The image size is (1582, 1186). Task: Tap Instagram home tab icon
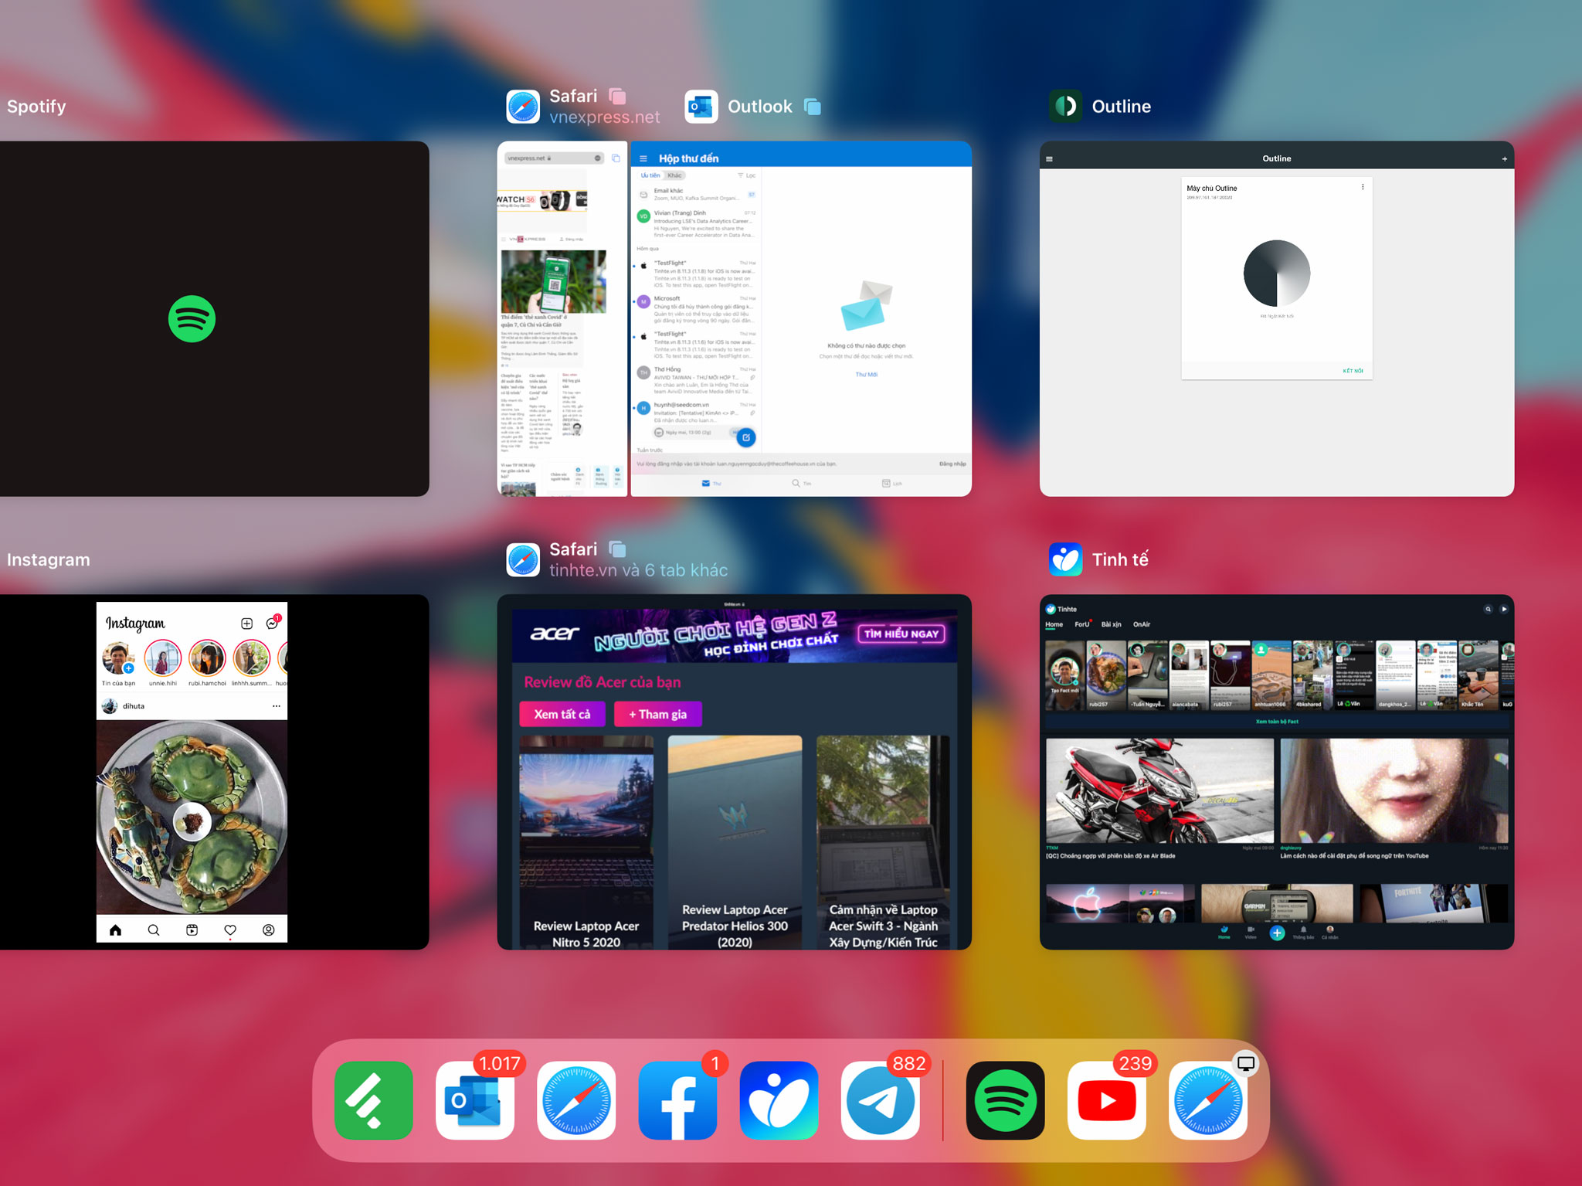tap(115, 930)
